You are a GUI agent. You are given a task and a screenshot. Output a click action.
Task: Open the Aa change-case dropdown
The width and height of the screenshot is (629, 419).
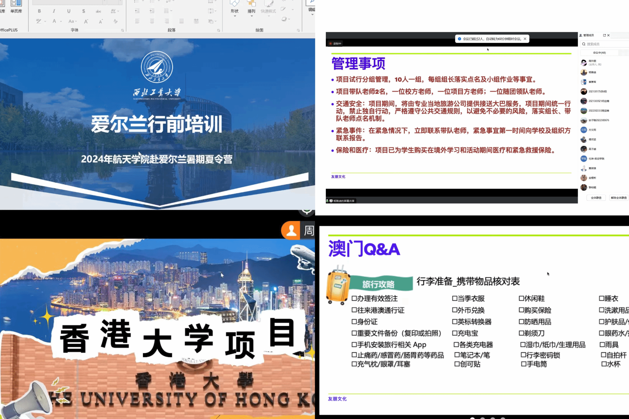(x=72, y=21)
